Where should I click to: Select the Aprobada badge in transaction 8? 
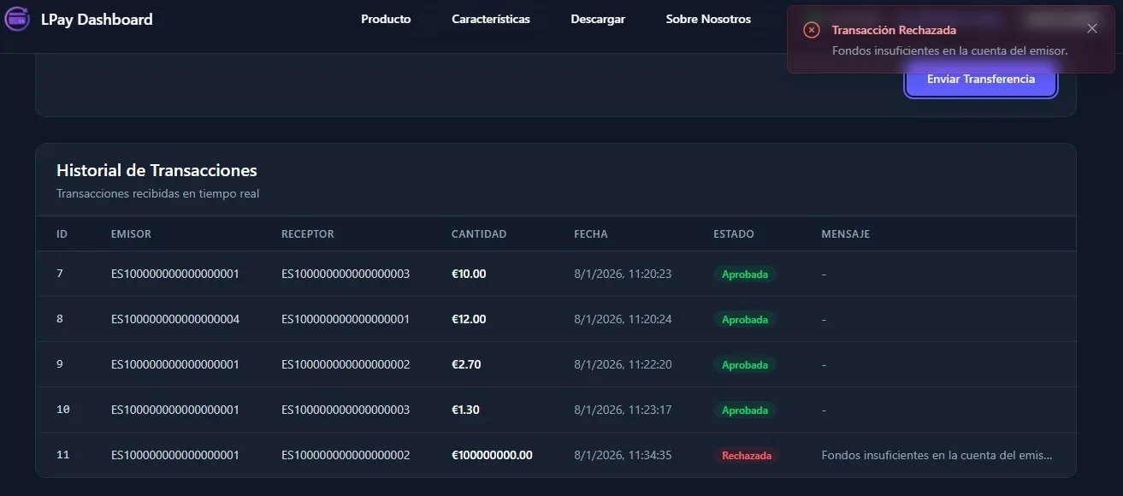[x=745, y=320]
